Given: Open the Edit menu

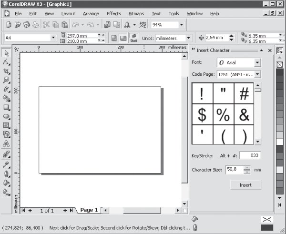Looking at the screenshot, I should 33,14.
